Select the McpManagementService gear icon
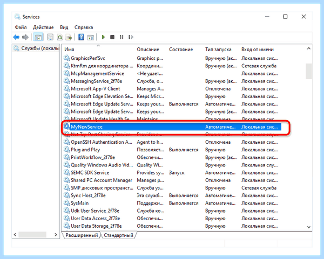 (66, 73)
